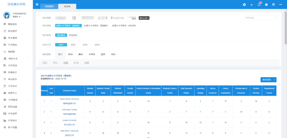Open the notification bell
This screenshot has width=287, height=138.
(259, 5)
